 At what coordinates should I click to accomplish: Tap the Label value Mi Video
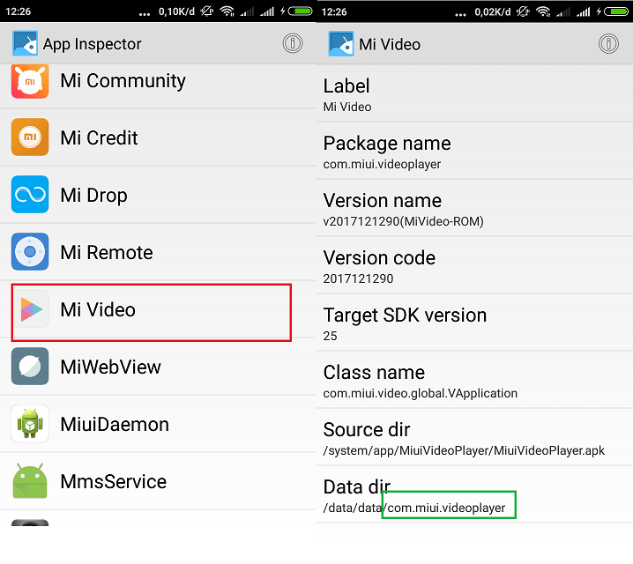click(347, 107)
